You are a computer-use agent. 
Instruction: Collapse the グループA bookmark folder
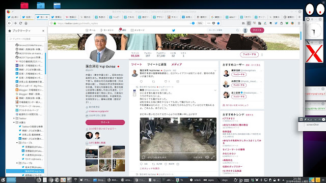coord(17,143)
